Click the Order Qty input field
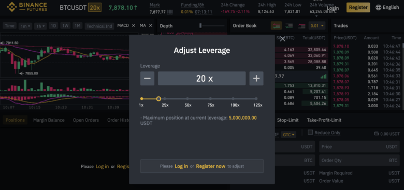The height and width of the screenshot is (190, 404). [x=359, y=160]
